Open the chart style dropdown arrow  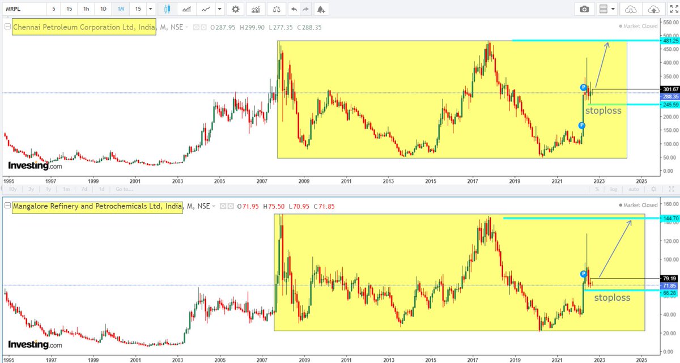click(219, 9)
